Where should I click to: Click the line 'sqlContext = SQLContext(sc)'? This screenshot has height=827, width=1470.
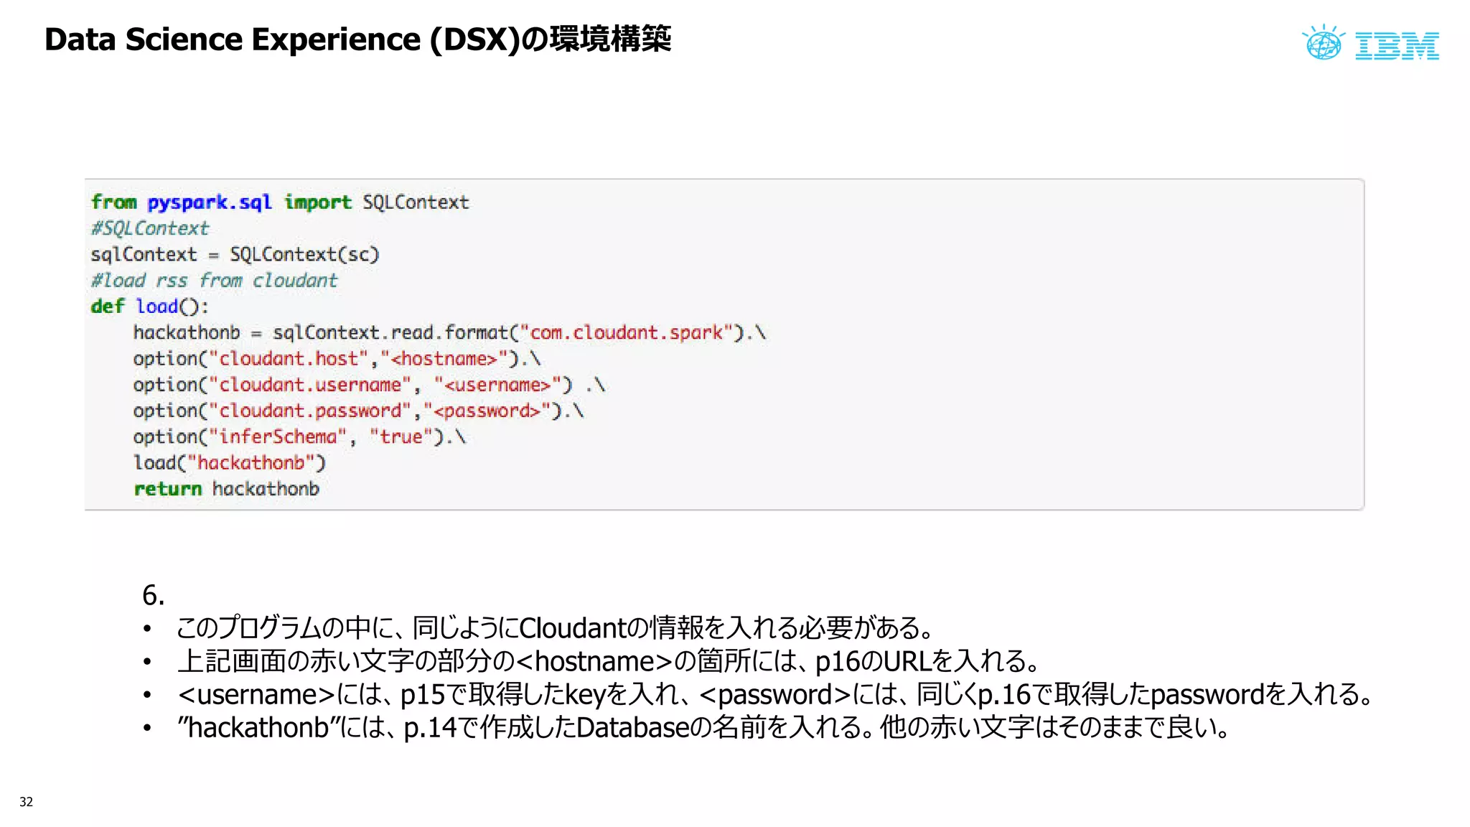(235, 255)
